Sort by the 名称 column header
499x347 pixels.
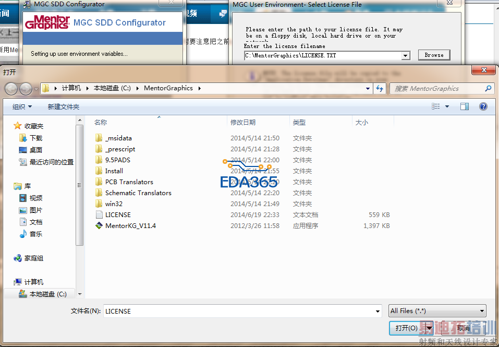click(101, 122)
